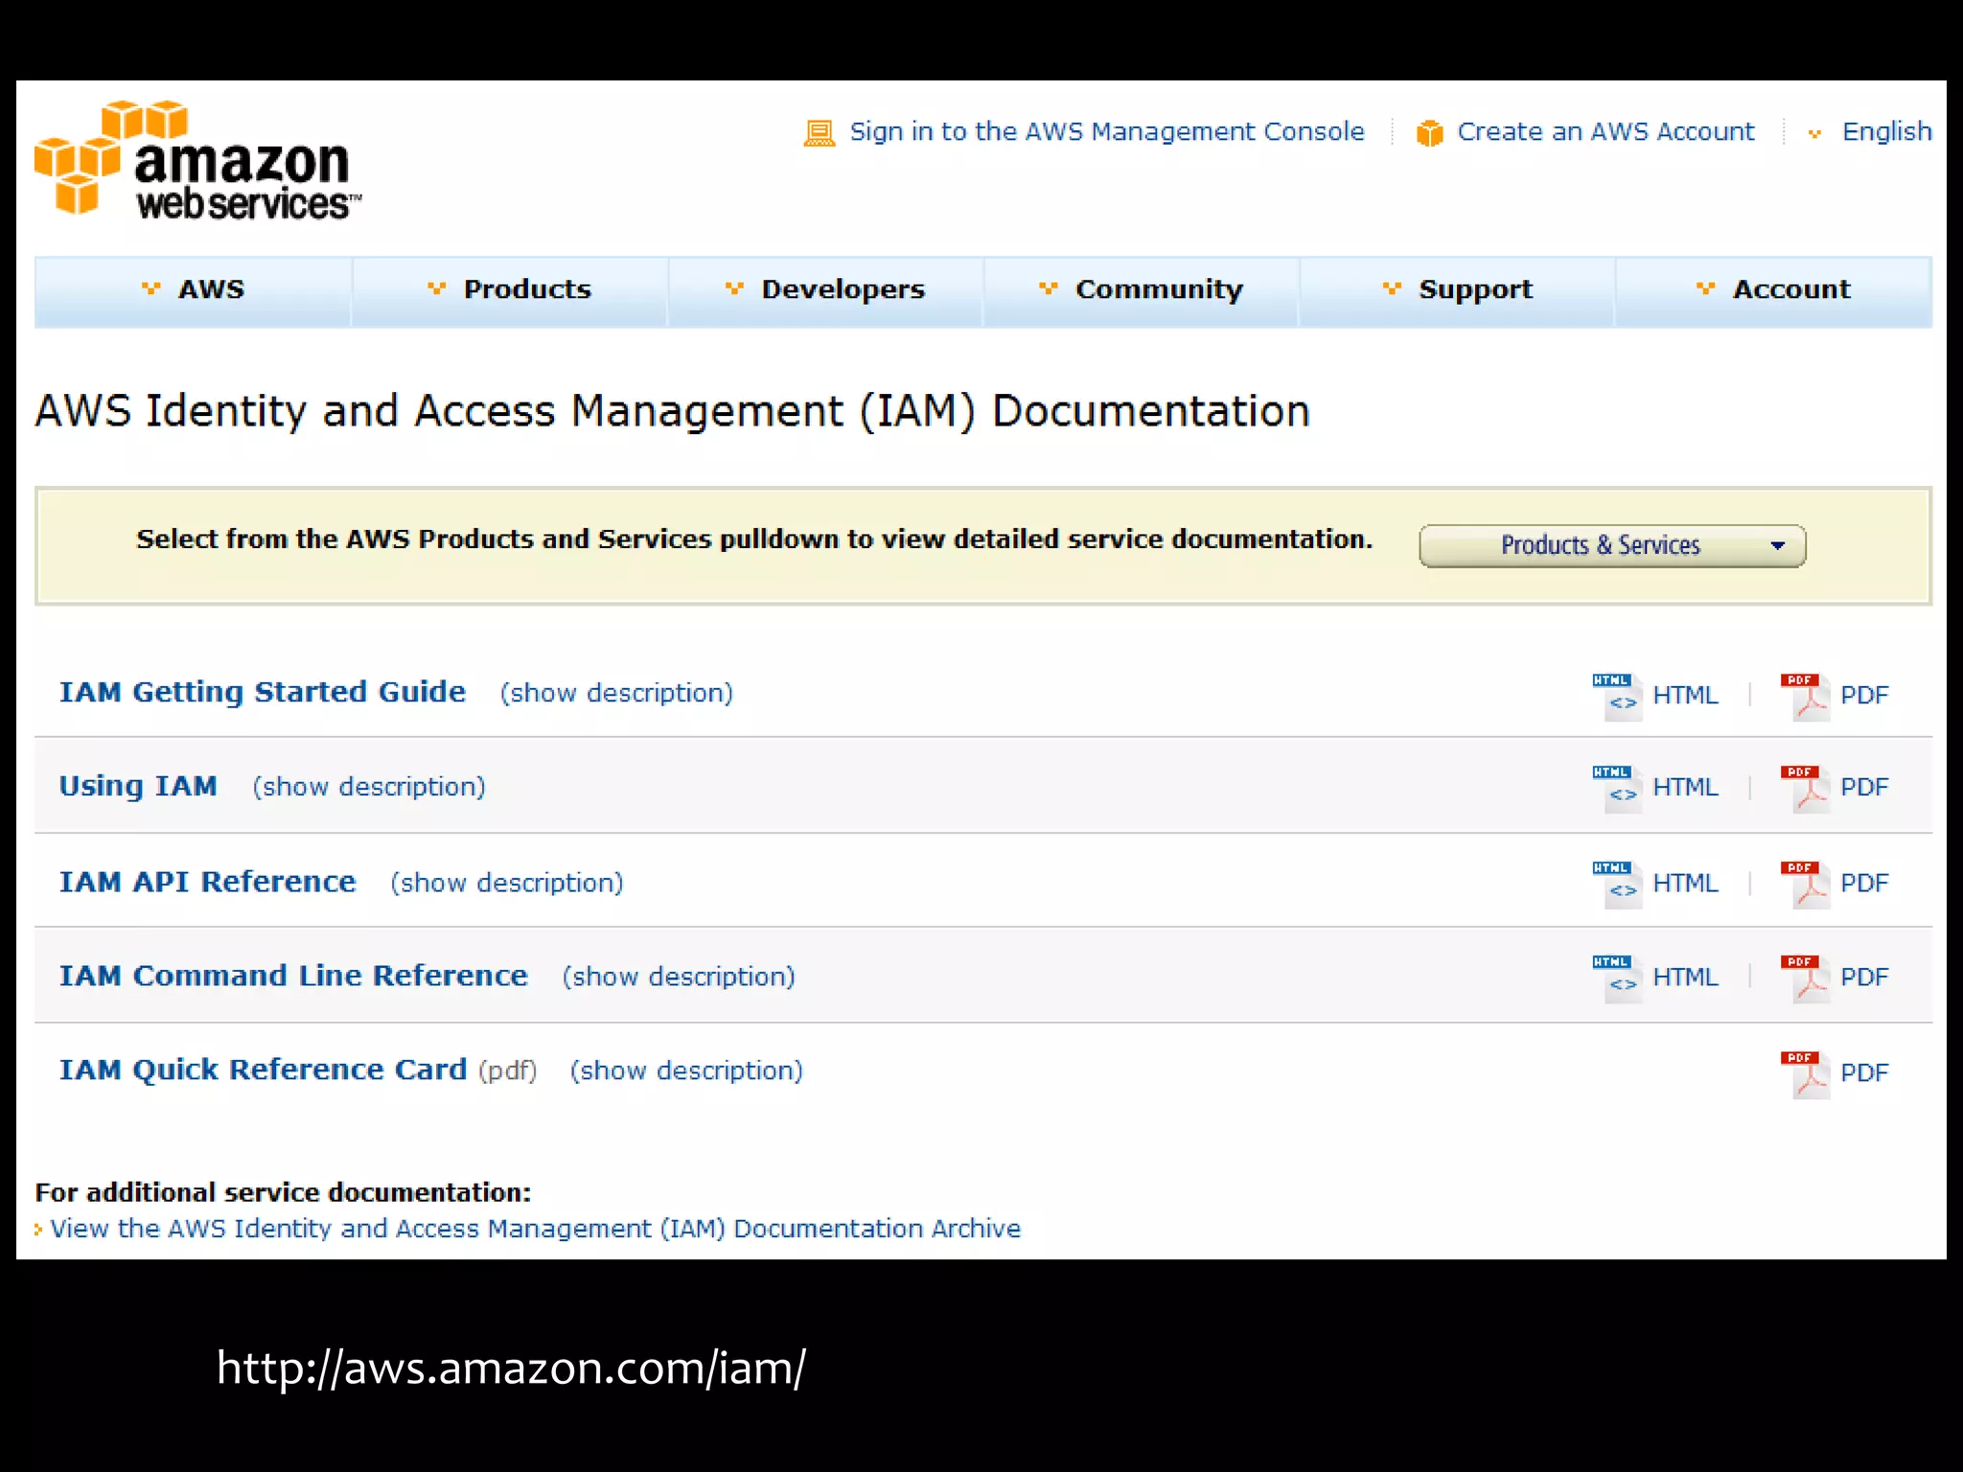
Task: Click HTML icon for IAM Getting Started Guide
Action: click(x=1617, y=695)
